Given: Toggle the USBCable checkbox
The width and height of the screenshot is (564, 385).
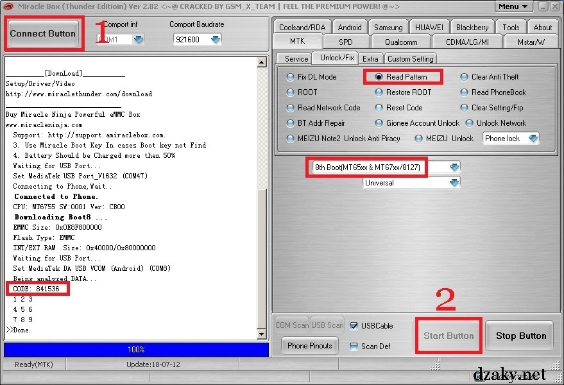Looking at the screenshot, I should (354, 326).
